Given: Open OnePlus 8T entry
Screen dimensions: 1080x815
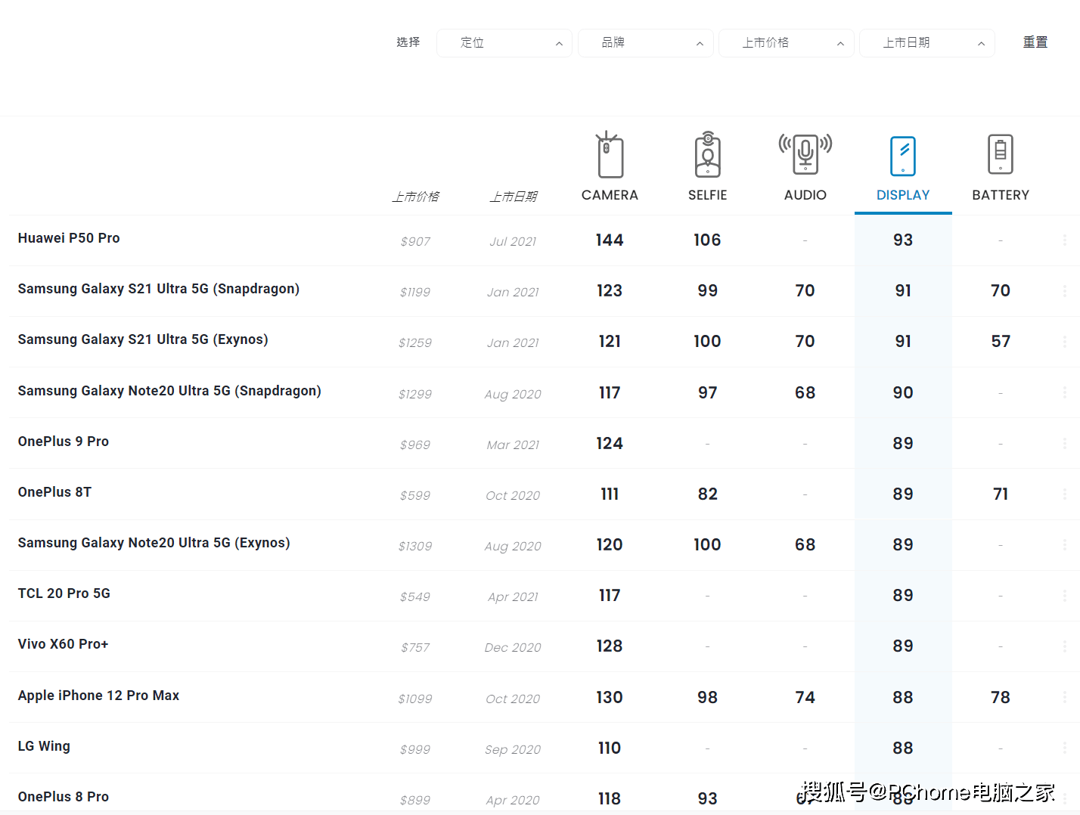Looking at the screenshot, I should pos(54,492).
